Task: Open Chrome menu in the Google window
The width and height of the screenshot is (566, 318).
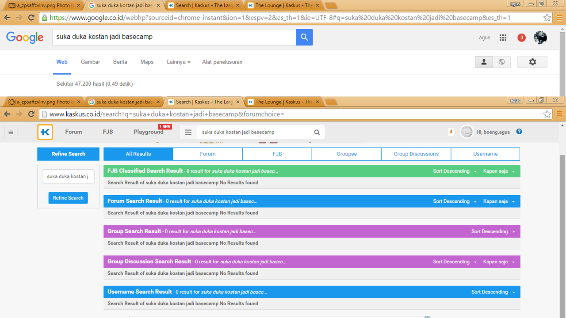Action: [559, 18]
